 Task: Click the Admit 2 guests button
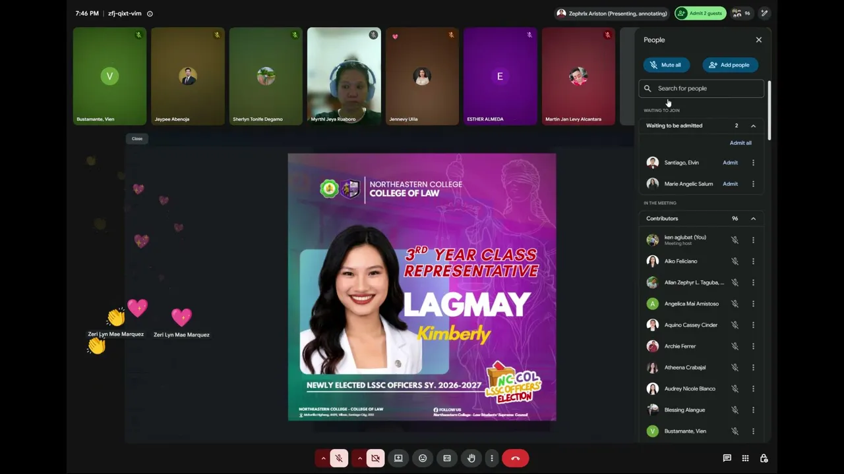[700, 13]
